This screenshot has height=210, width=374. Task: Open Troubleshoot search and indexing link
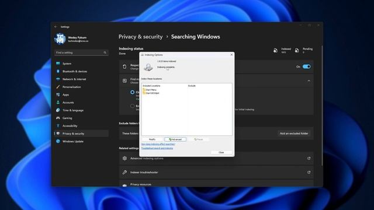pos(157,148)
